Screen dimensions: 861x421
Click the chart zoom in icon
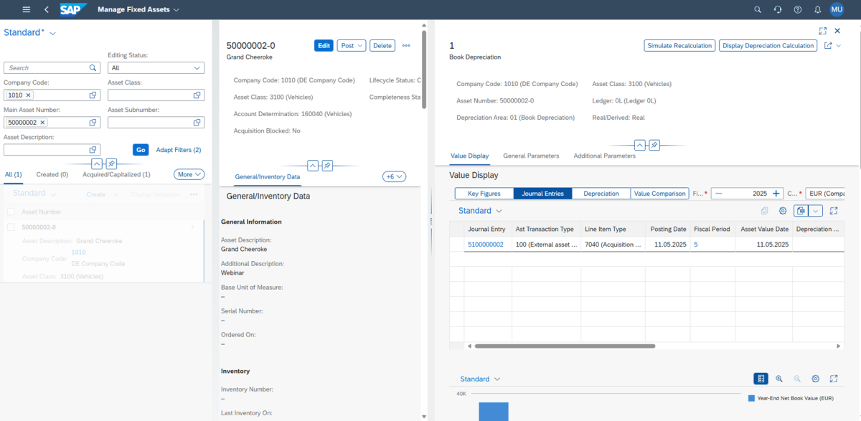(779, 379)
